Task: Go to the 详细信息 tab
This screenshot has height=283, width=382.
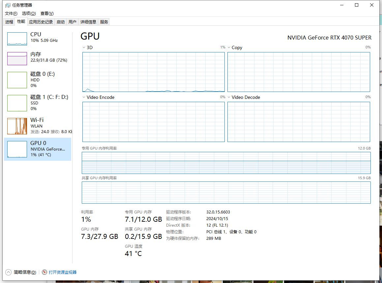Action: 88,22
